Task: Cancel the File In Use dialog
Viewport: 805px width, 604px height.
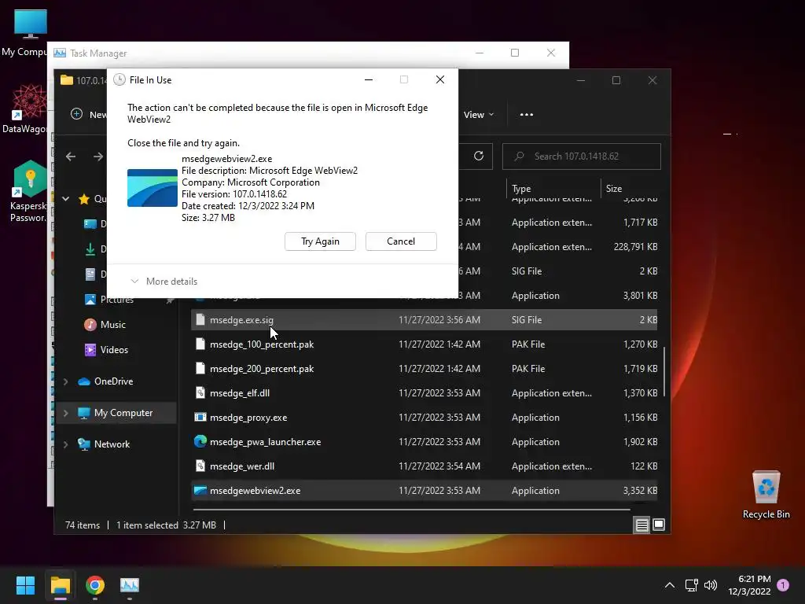Action: point(401,241)
